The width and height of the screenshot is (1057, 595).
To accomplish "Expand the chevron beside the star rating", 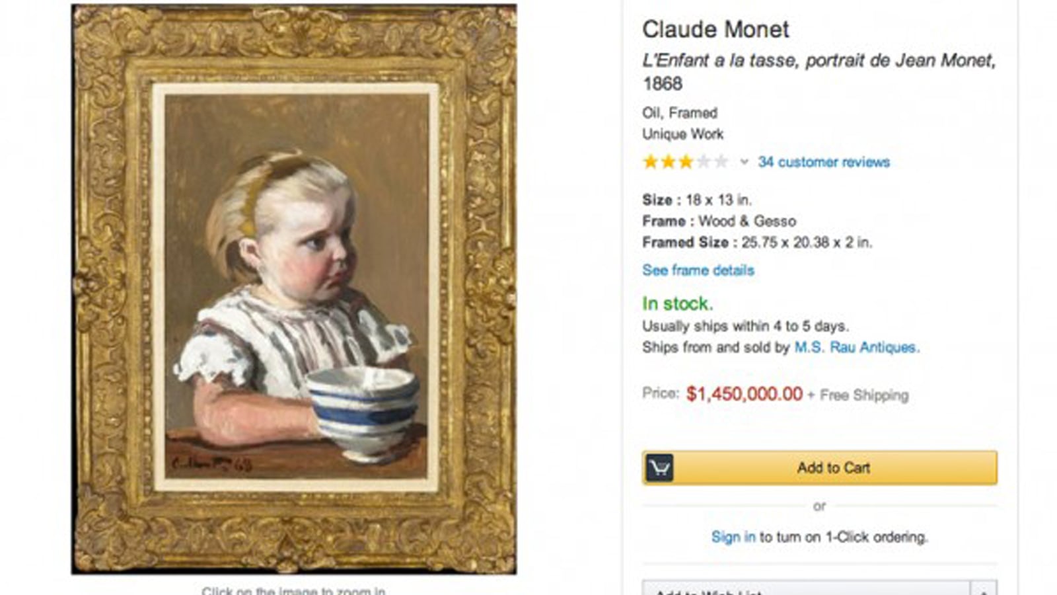I will pyautogui.click(x=745, y=161).
